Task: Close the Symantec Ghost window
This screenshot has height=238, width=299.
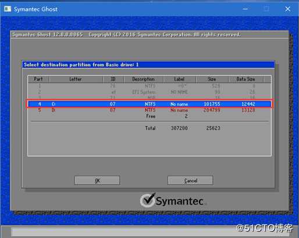Action: tap(288, 9)
